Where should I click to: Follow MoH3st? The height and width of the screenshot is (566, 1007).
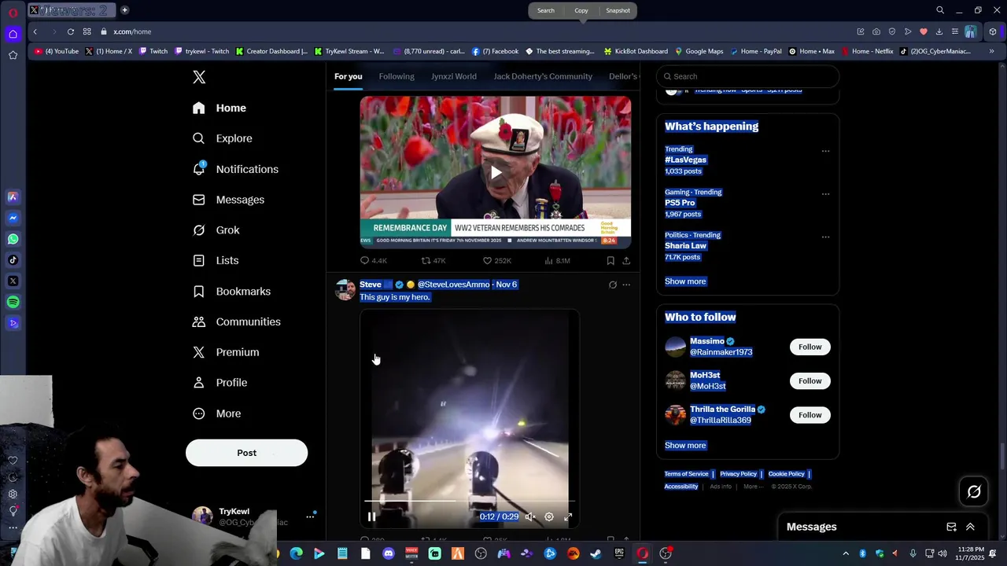(810, 380)
